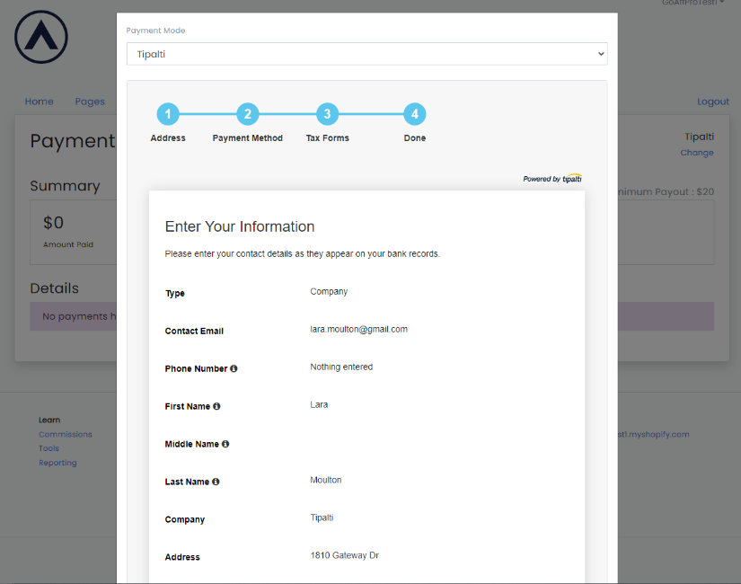Open the Reporting footer link
The height and width of the screenshot is (584, 741).
[57, 464]
